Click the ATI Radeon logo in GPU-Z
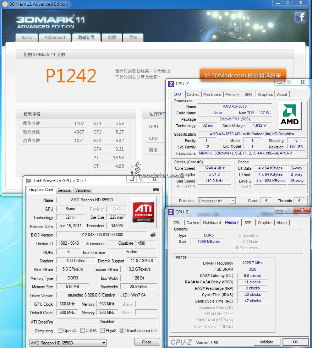312x348 pixels. [143, 212]
